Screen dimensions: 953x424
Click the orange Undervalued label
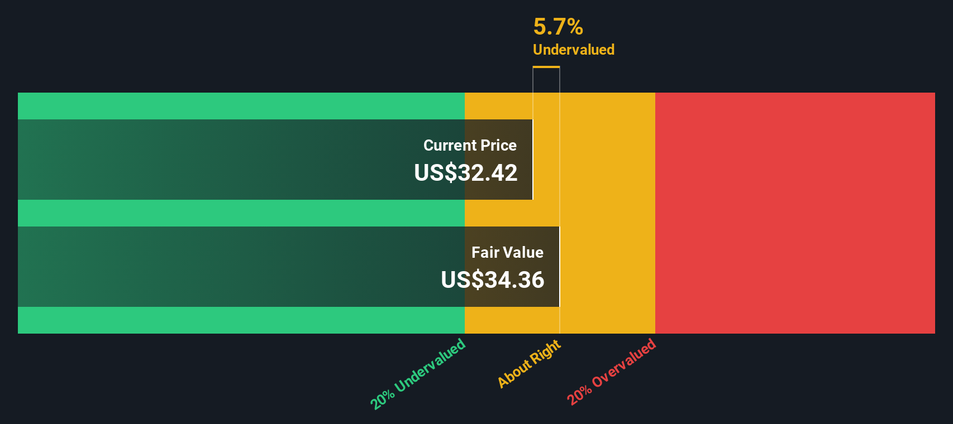click(x=574, y=50)
